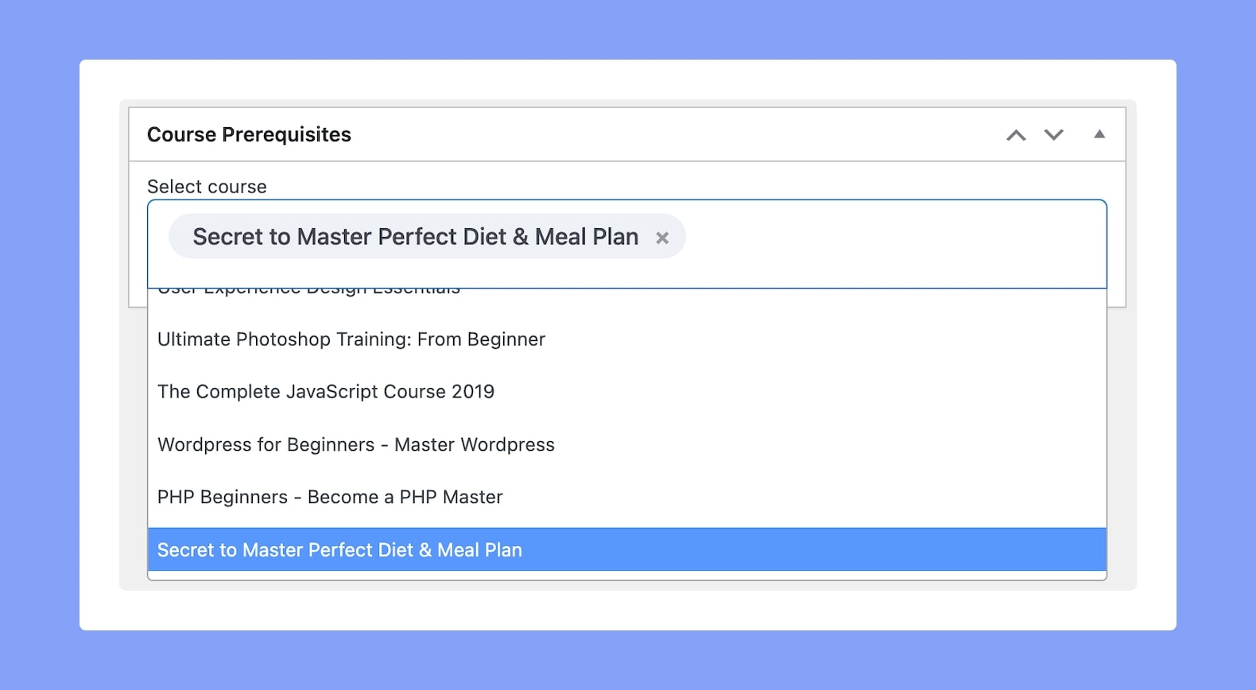1256x690 pixels.
Task: Select The Complete JavaScript Course 2019
Action: (627, 392)
